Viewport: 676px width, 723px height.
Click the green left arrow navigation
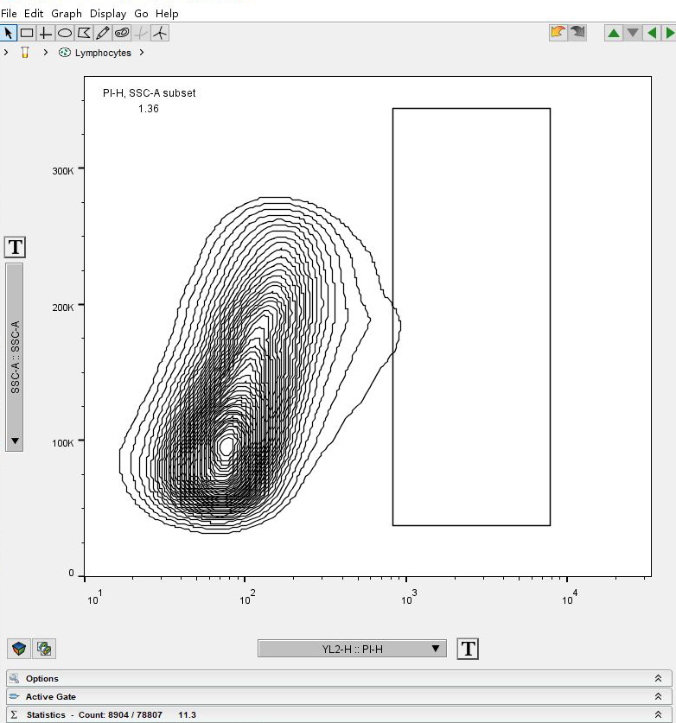pyautogui.click(x=652, y=33)
